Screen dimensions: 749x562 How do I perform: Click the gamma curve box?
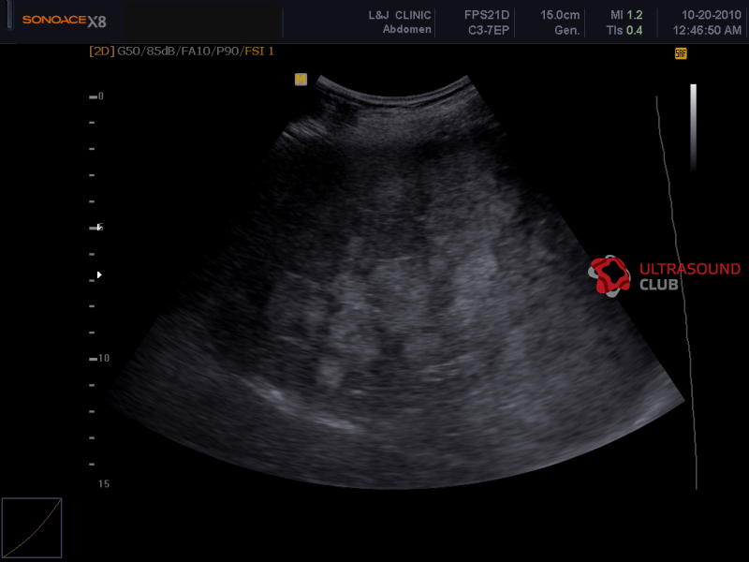pos(32,527)
